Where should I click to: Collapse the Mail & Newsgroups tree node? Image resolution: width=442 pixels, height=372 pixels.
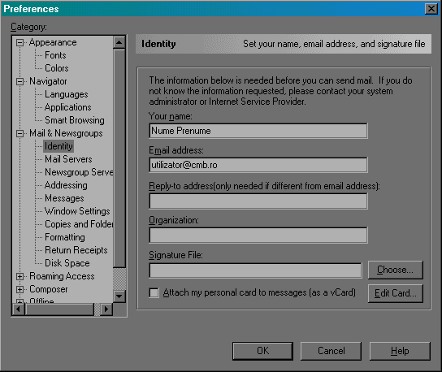[19, 133]
